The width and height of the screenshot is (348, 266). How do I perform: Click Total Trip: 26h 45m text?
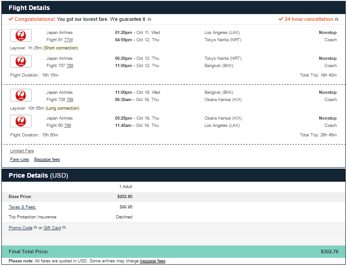(x=318, y=135)
